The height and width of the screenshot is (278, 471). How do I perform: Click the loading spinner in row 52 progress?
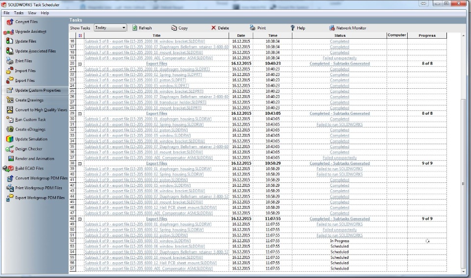(x=427, y=241)
